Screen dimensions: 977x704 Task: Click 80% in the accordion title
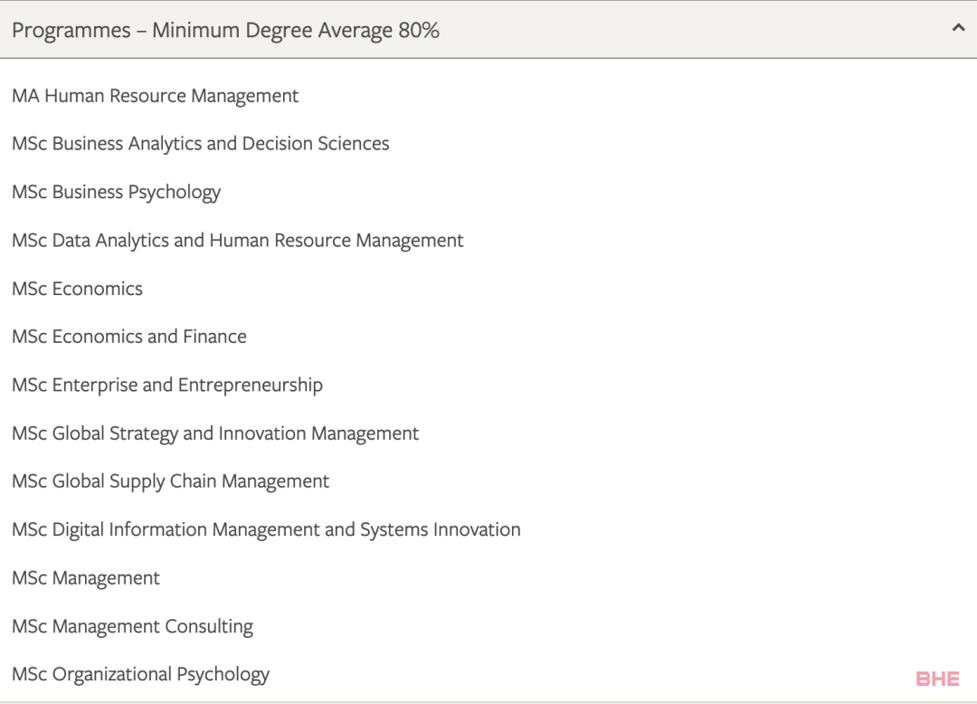coord(419,30)
